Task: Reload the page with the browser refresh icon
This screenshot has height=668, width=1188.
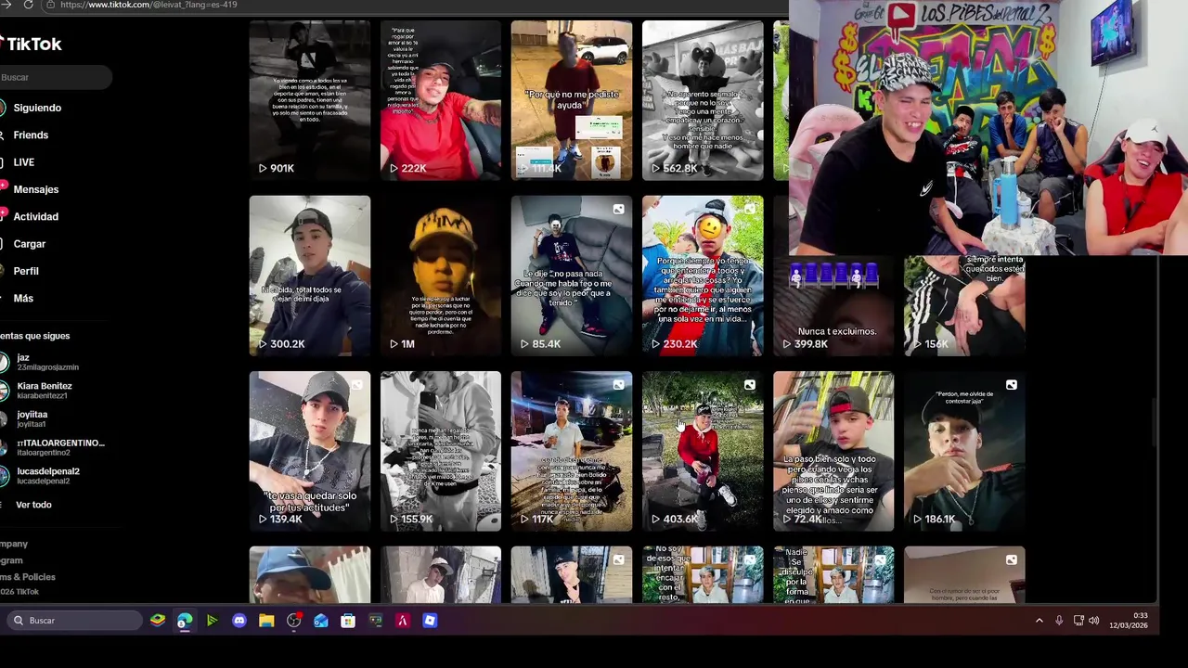Action: [x=28, y=5]
